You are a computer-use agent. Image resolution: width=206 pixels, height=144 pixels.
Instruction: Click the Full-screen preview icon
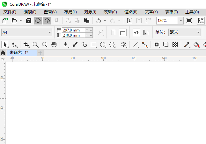tap(189, 21)
